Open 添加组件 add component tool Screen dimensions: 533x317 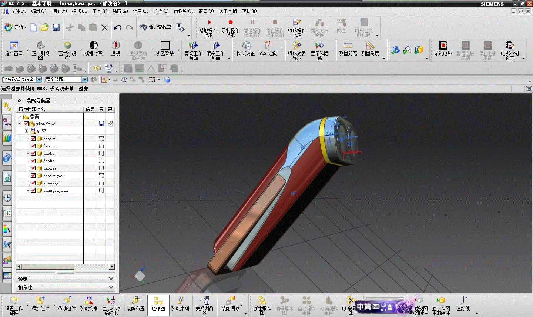[x=40, y=305]
